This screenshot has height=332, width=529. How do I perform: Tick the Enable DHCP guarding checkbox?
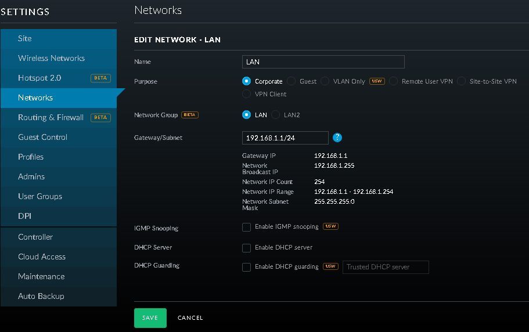247,267
